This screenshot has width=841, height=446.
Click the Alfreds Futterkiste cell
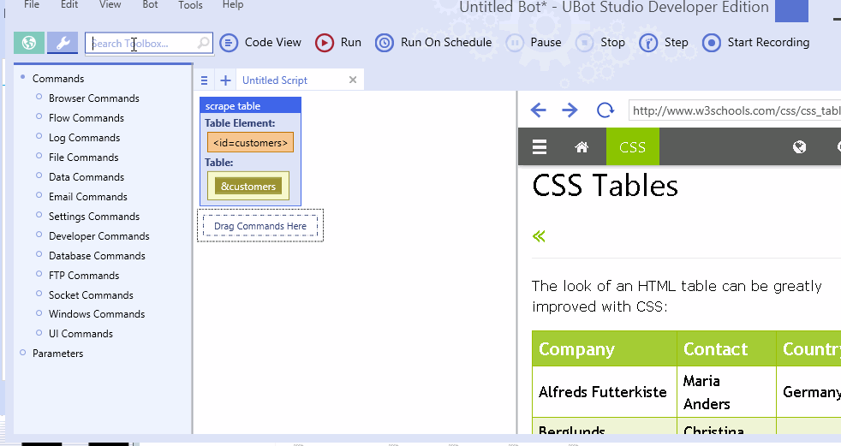coord(605,392)
